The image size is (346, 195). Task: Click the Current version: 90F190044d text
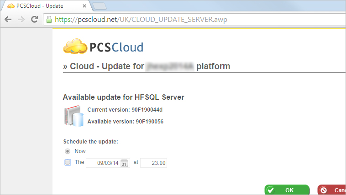[125, 110]
